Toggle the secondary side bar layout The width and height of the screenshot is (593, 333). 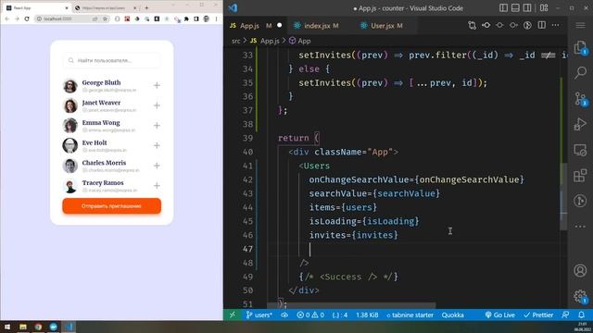(527, 8)
